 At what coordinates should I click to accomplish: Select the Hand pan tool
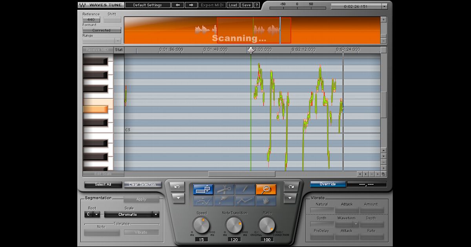265,201
